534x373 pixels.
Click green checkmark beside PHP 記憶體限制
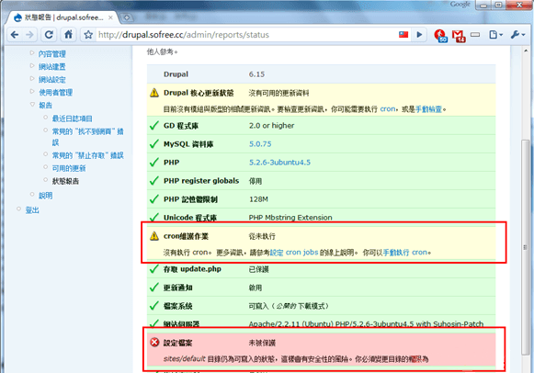coord(154,198)
